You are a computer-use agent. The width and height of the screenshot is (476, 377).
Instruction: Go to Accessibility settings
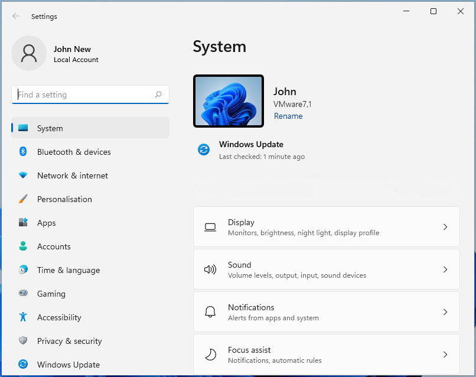(x=59, y=317)
